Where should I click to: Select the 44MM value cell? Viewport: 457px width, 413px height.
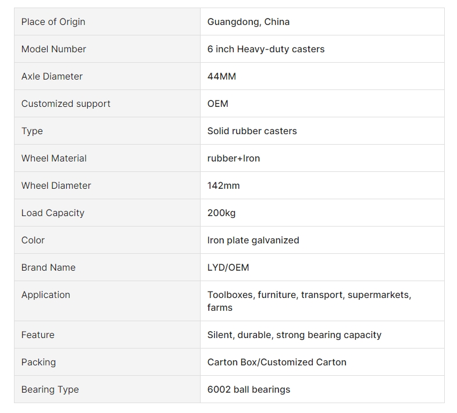(x=322, y=76)
